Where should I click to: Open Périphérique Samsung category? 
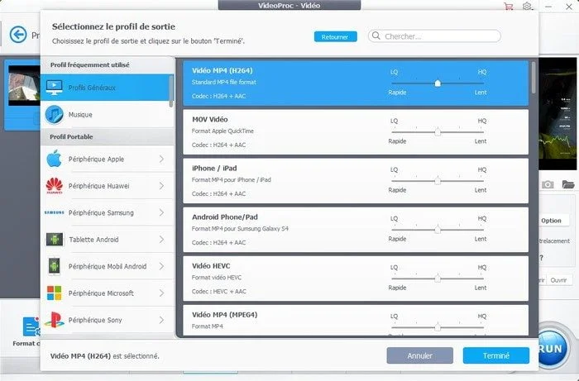(x=107, y=212)
